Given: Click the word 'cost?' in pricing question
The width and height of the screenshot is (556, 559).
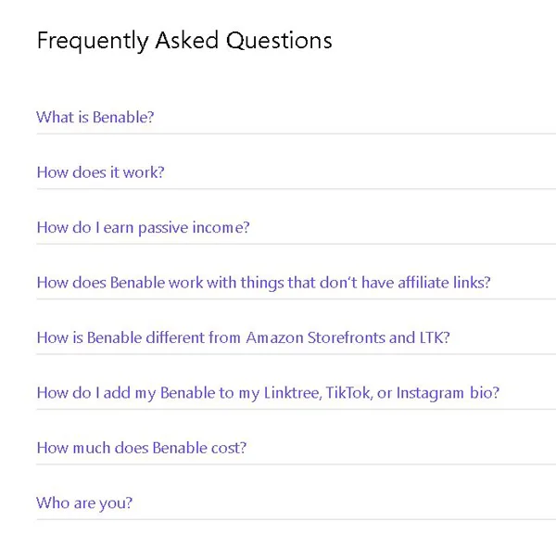Looking at the screenshot, I should coord(229,448).
